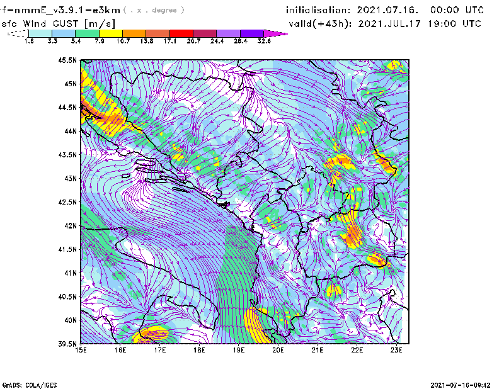The image size is (504, 389).
Task: Click the light cyan 1.6–3.3 legend swatch
Action: click(40, 33)
